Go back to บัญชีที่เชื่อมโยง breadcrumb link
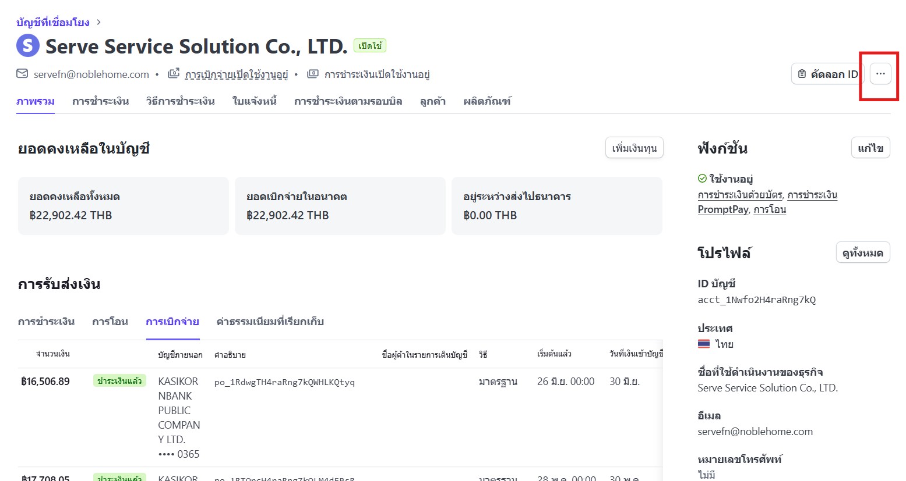 tap(53, 22)
